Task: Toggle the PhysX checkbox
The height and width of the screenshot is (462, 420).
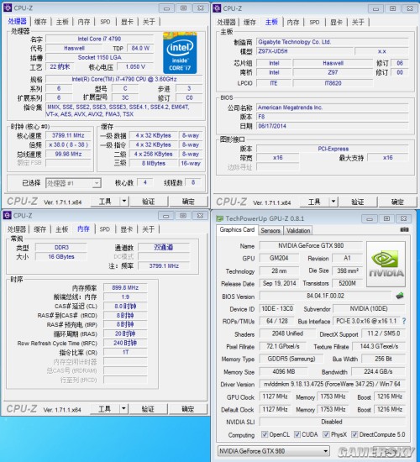Action: click(326, 434)
